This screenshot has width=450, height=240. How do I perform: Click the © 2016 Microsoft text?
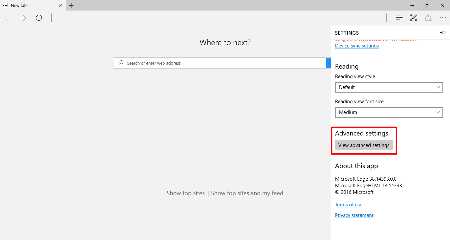pyautogui.click(x=354, y=192)
